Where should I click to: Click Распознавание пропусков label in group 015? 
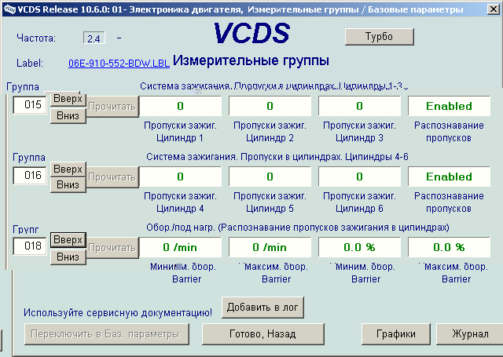(449, 132)
